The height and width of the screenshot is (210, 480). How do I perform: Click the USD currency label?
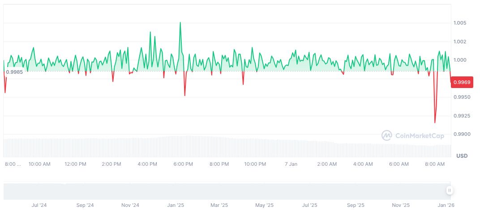[462, 156]
